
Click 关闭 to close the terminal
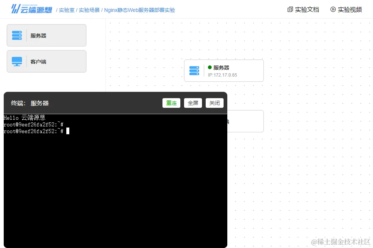(x=215, y=103)
